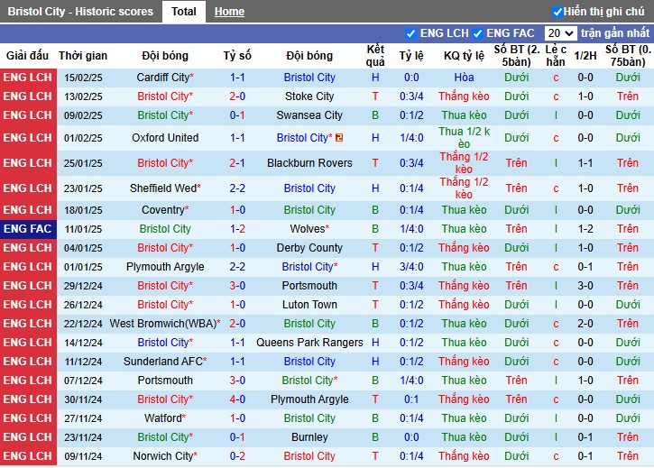The image size is (654, 468).
Task: Click Coventry team name
Action: pos(165,210)
